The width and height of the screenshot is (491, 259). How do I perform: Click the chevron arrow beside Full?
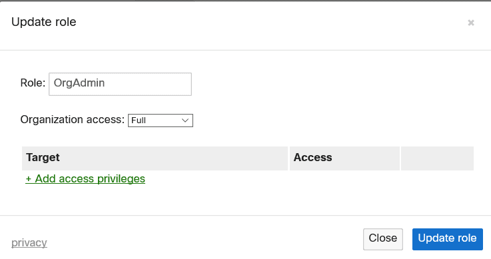coord(185,121)
